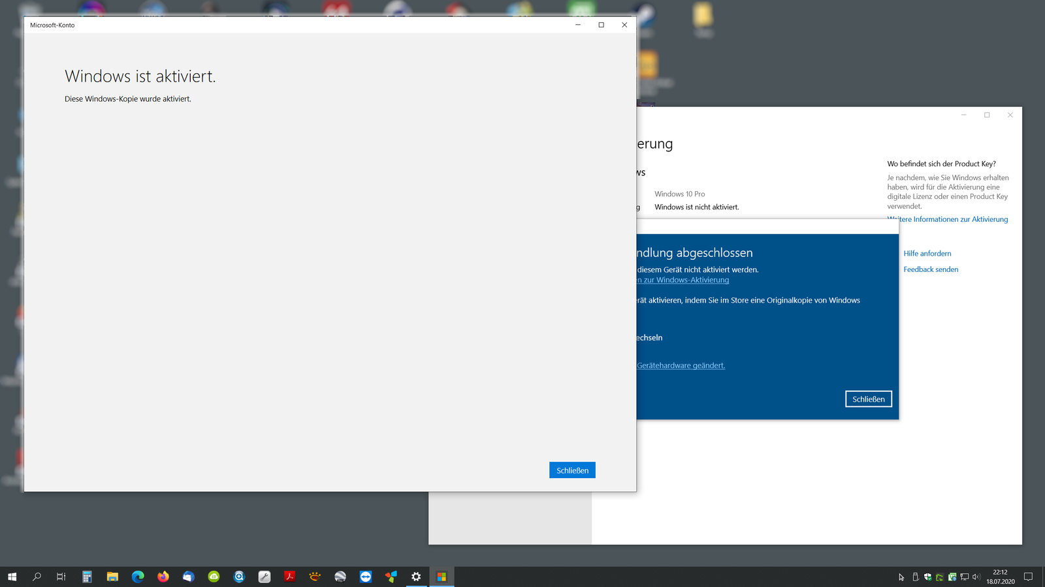Open the Thunderbird mail icon on taskbar
1045x587 pixels.
pos(188,577)
